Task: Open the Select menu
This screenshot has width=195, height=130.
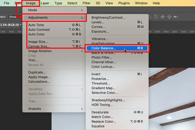Action: (72, 3)
